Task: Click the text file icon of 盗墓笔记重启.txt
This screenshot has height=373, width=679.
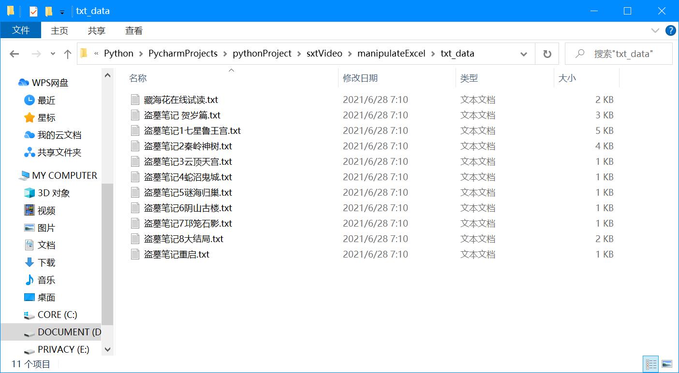Action: click(135, 254)
